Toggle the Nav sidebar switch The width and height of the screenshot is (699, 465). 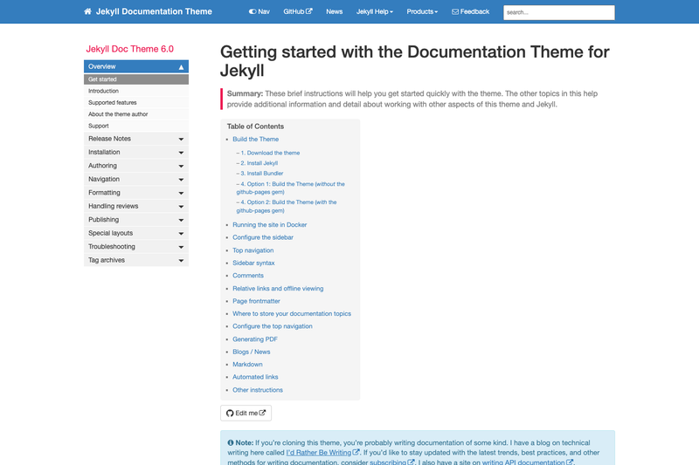click(x=259, y=11)
